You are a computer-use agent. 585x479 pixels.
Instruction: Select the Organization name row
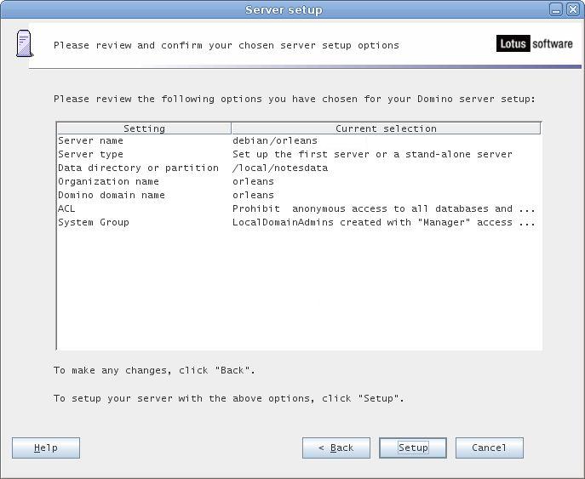point(108,181)
